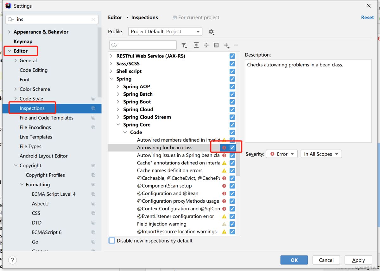Image resolution: width=380 pixels, height=271 pixels.
Task: Close the Settings dialog window
Action: click(x=369, y=6)
